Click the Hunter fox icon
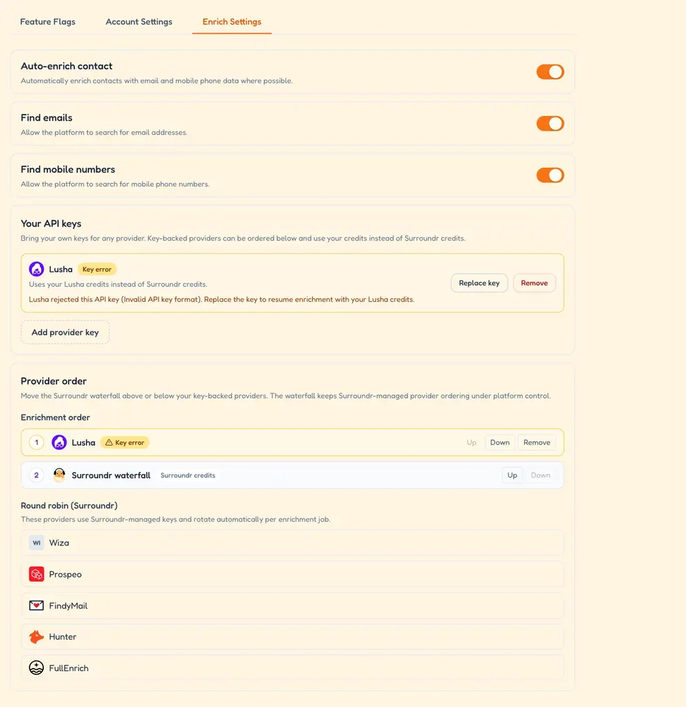The image size is (686, 707). click(36, 636)
